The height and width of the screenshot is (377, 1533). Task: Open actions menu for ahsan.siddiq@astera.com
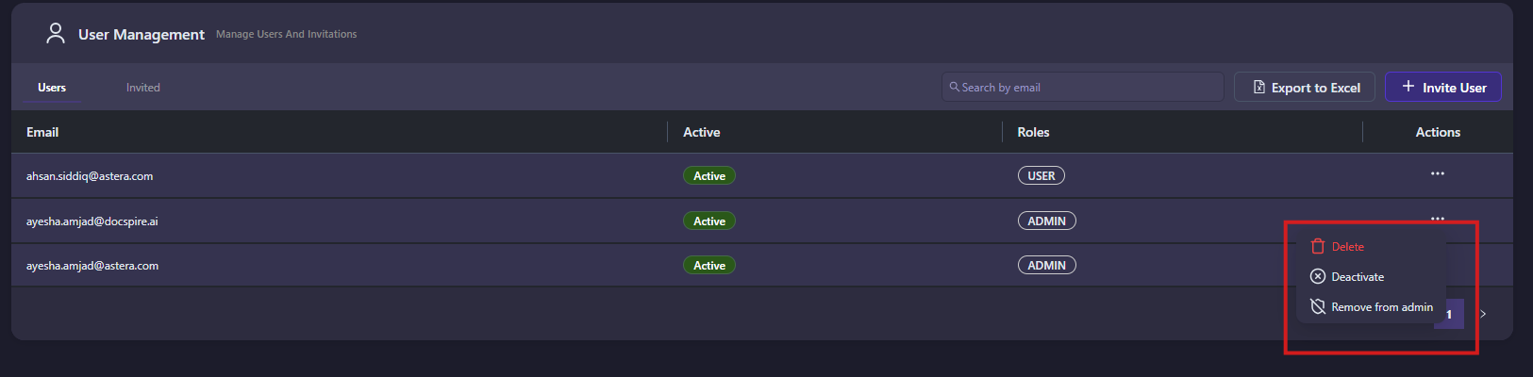(1437, 174)
